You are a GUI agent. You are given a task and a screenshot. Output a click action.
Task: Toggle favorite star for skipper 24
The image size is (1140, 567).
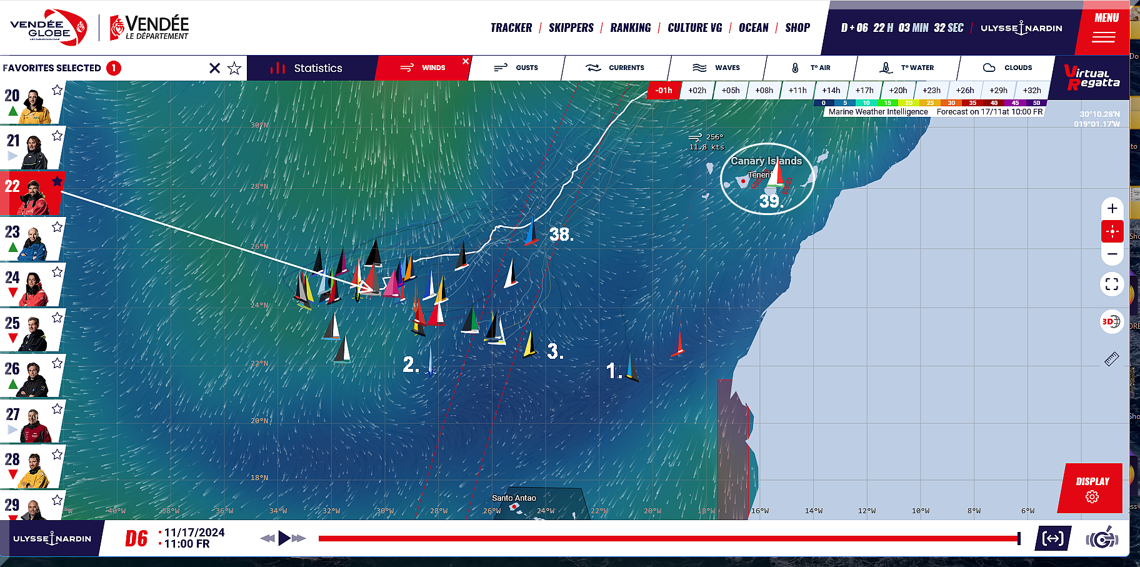click(x=57, y=272)
